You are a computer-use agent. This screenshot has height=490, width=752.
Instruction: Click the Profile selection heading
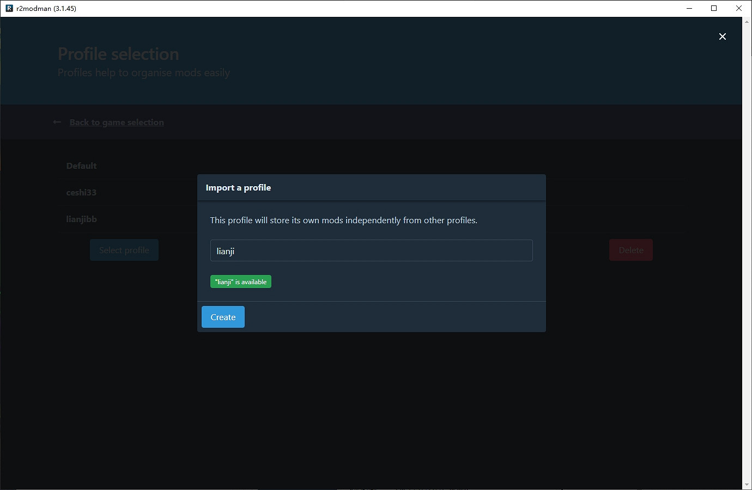click(x=118, y=54)
